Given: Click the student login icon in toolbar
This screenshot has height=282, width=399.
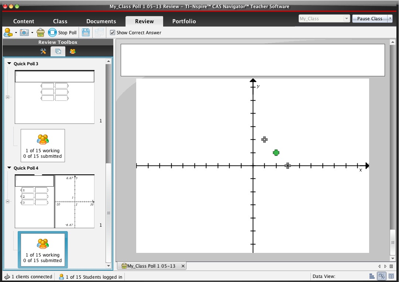Looking at the screenshot, I should (x=8, y=33).
